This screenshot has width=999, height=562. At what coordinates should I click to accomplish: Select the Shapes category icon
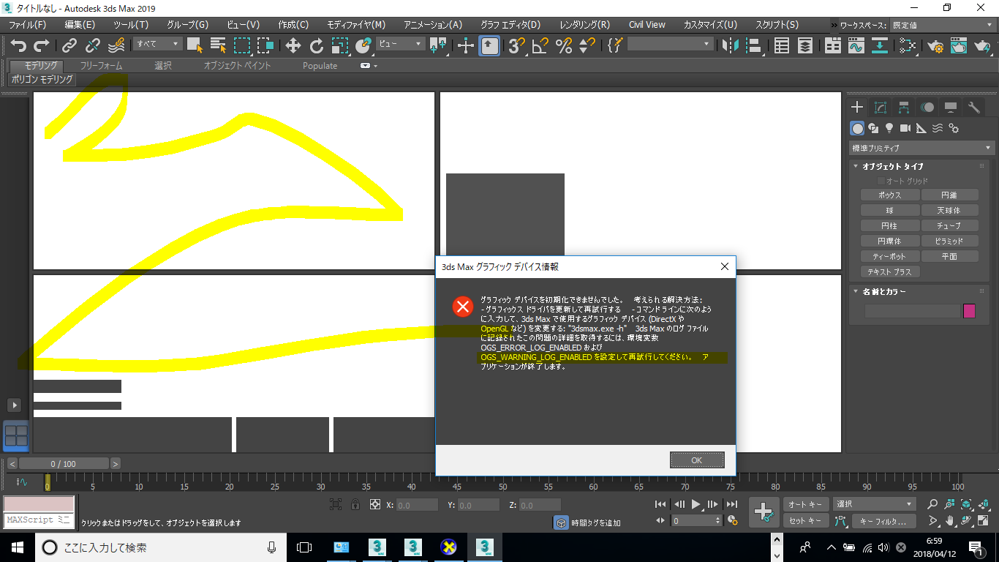pyautogui.click(x=873, y=128)
